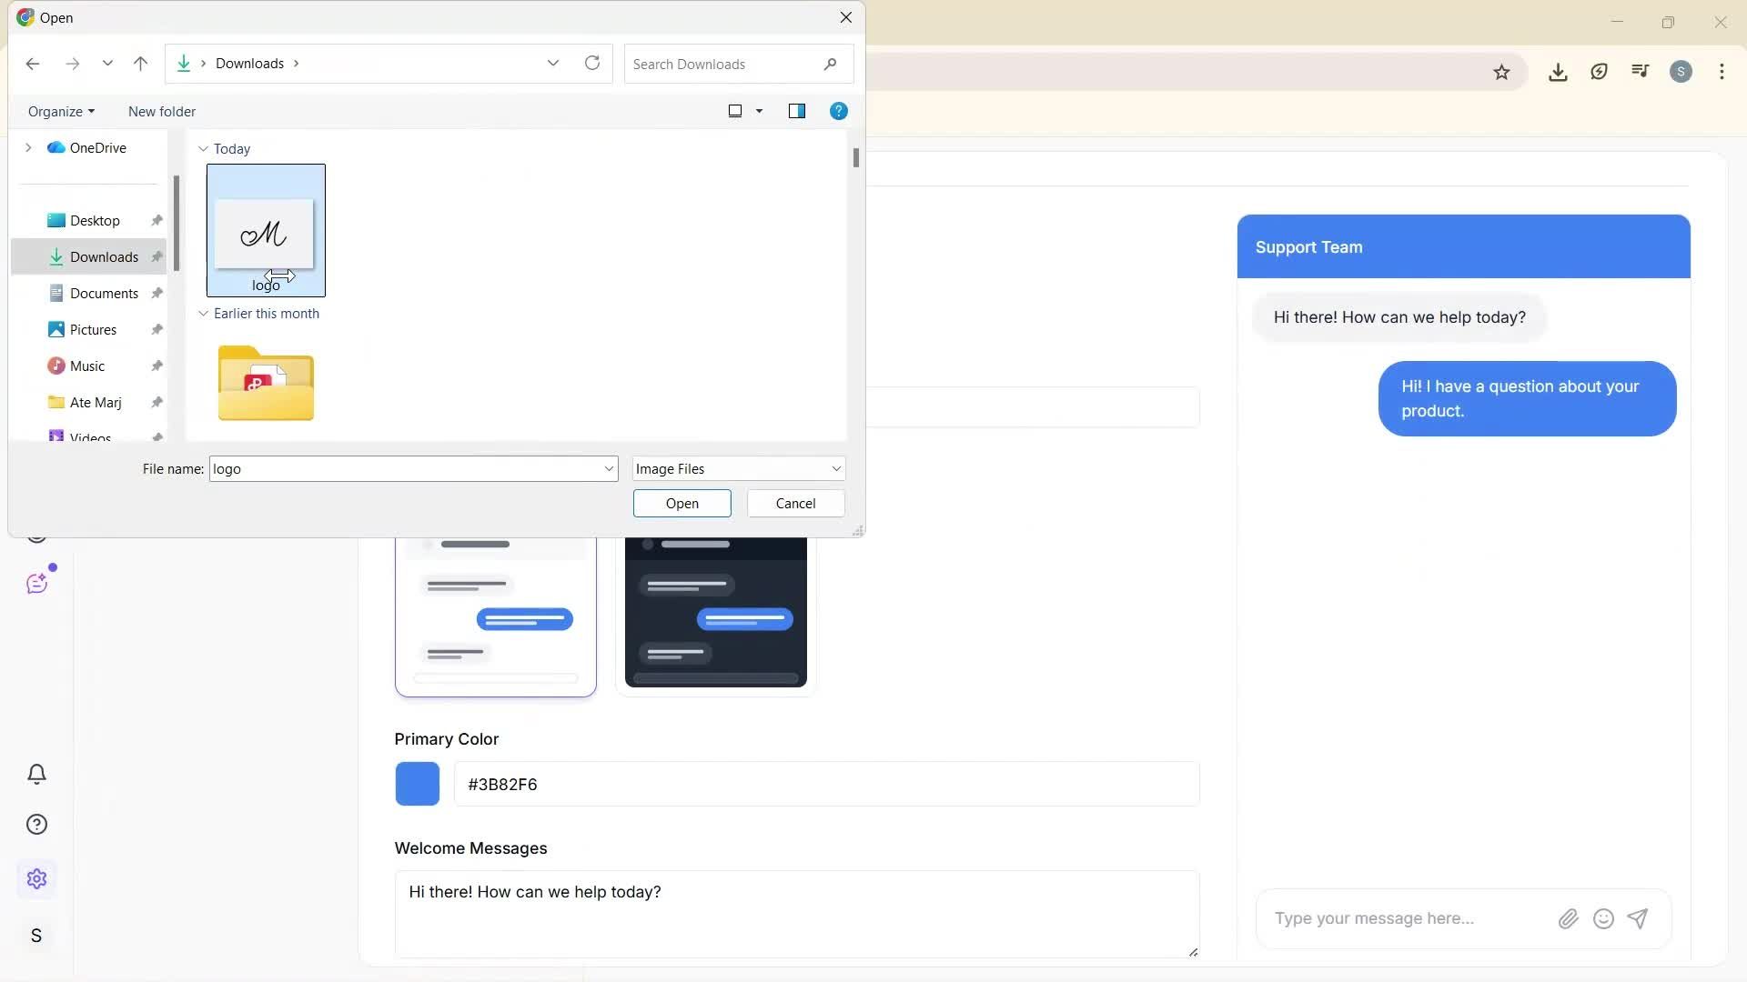Collapse the Earlier this month section
Viewport: 1747px width, 982px height.
204,314
